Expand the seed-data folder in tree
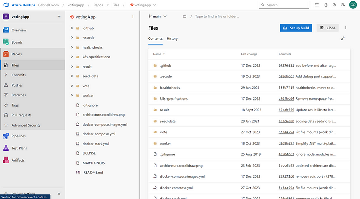The width and height of the screenshot is (360, 199). (71, 76)
